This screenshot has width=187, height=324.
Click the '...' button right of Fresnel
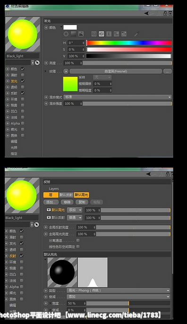(x=167, y=71)
